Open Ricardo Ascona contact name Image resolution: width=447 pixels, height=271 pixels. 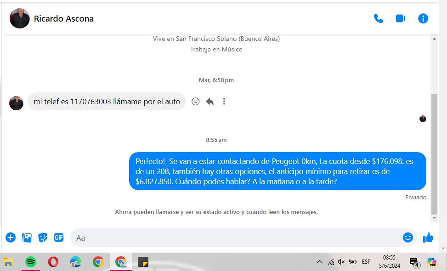[63, 18]
